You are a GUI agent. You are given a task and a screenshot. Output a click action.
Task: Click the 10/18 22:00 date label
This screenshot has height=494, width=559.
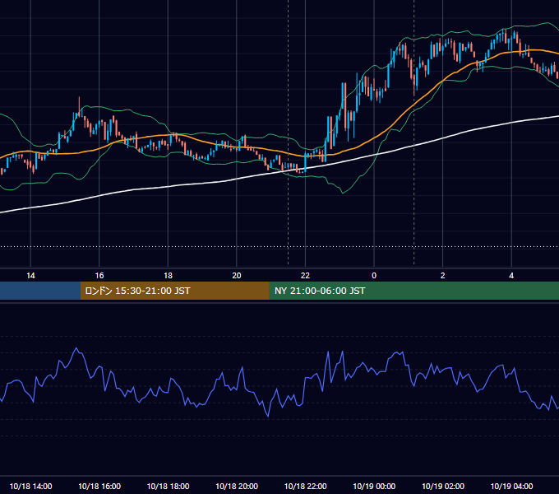coord(305,486)
